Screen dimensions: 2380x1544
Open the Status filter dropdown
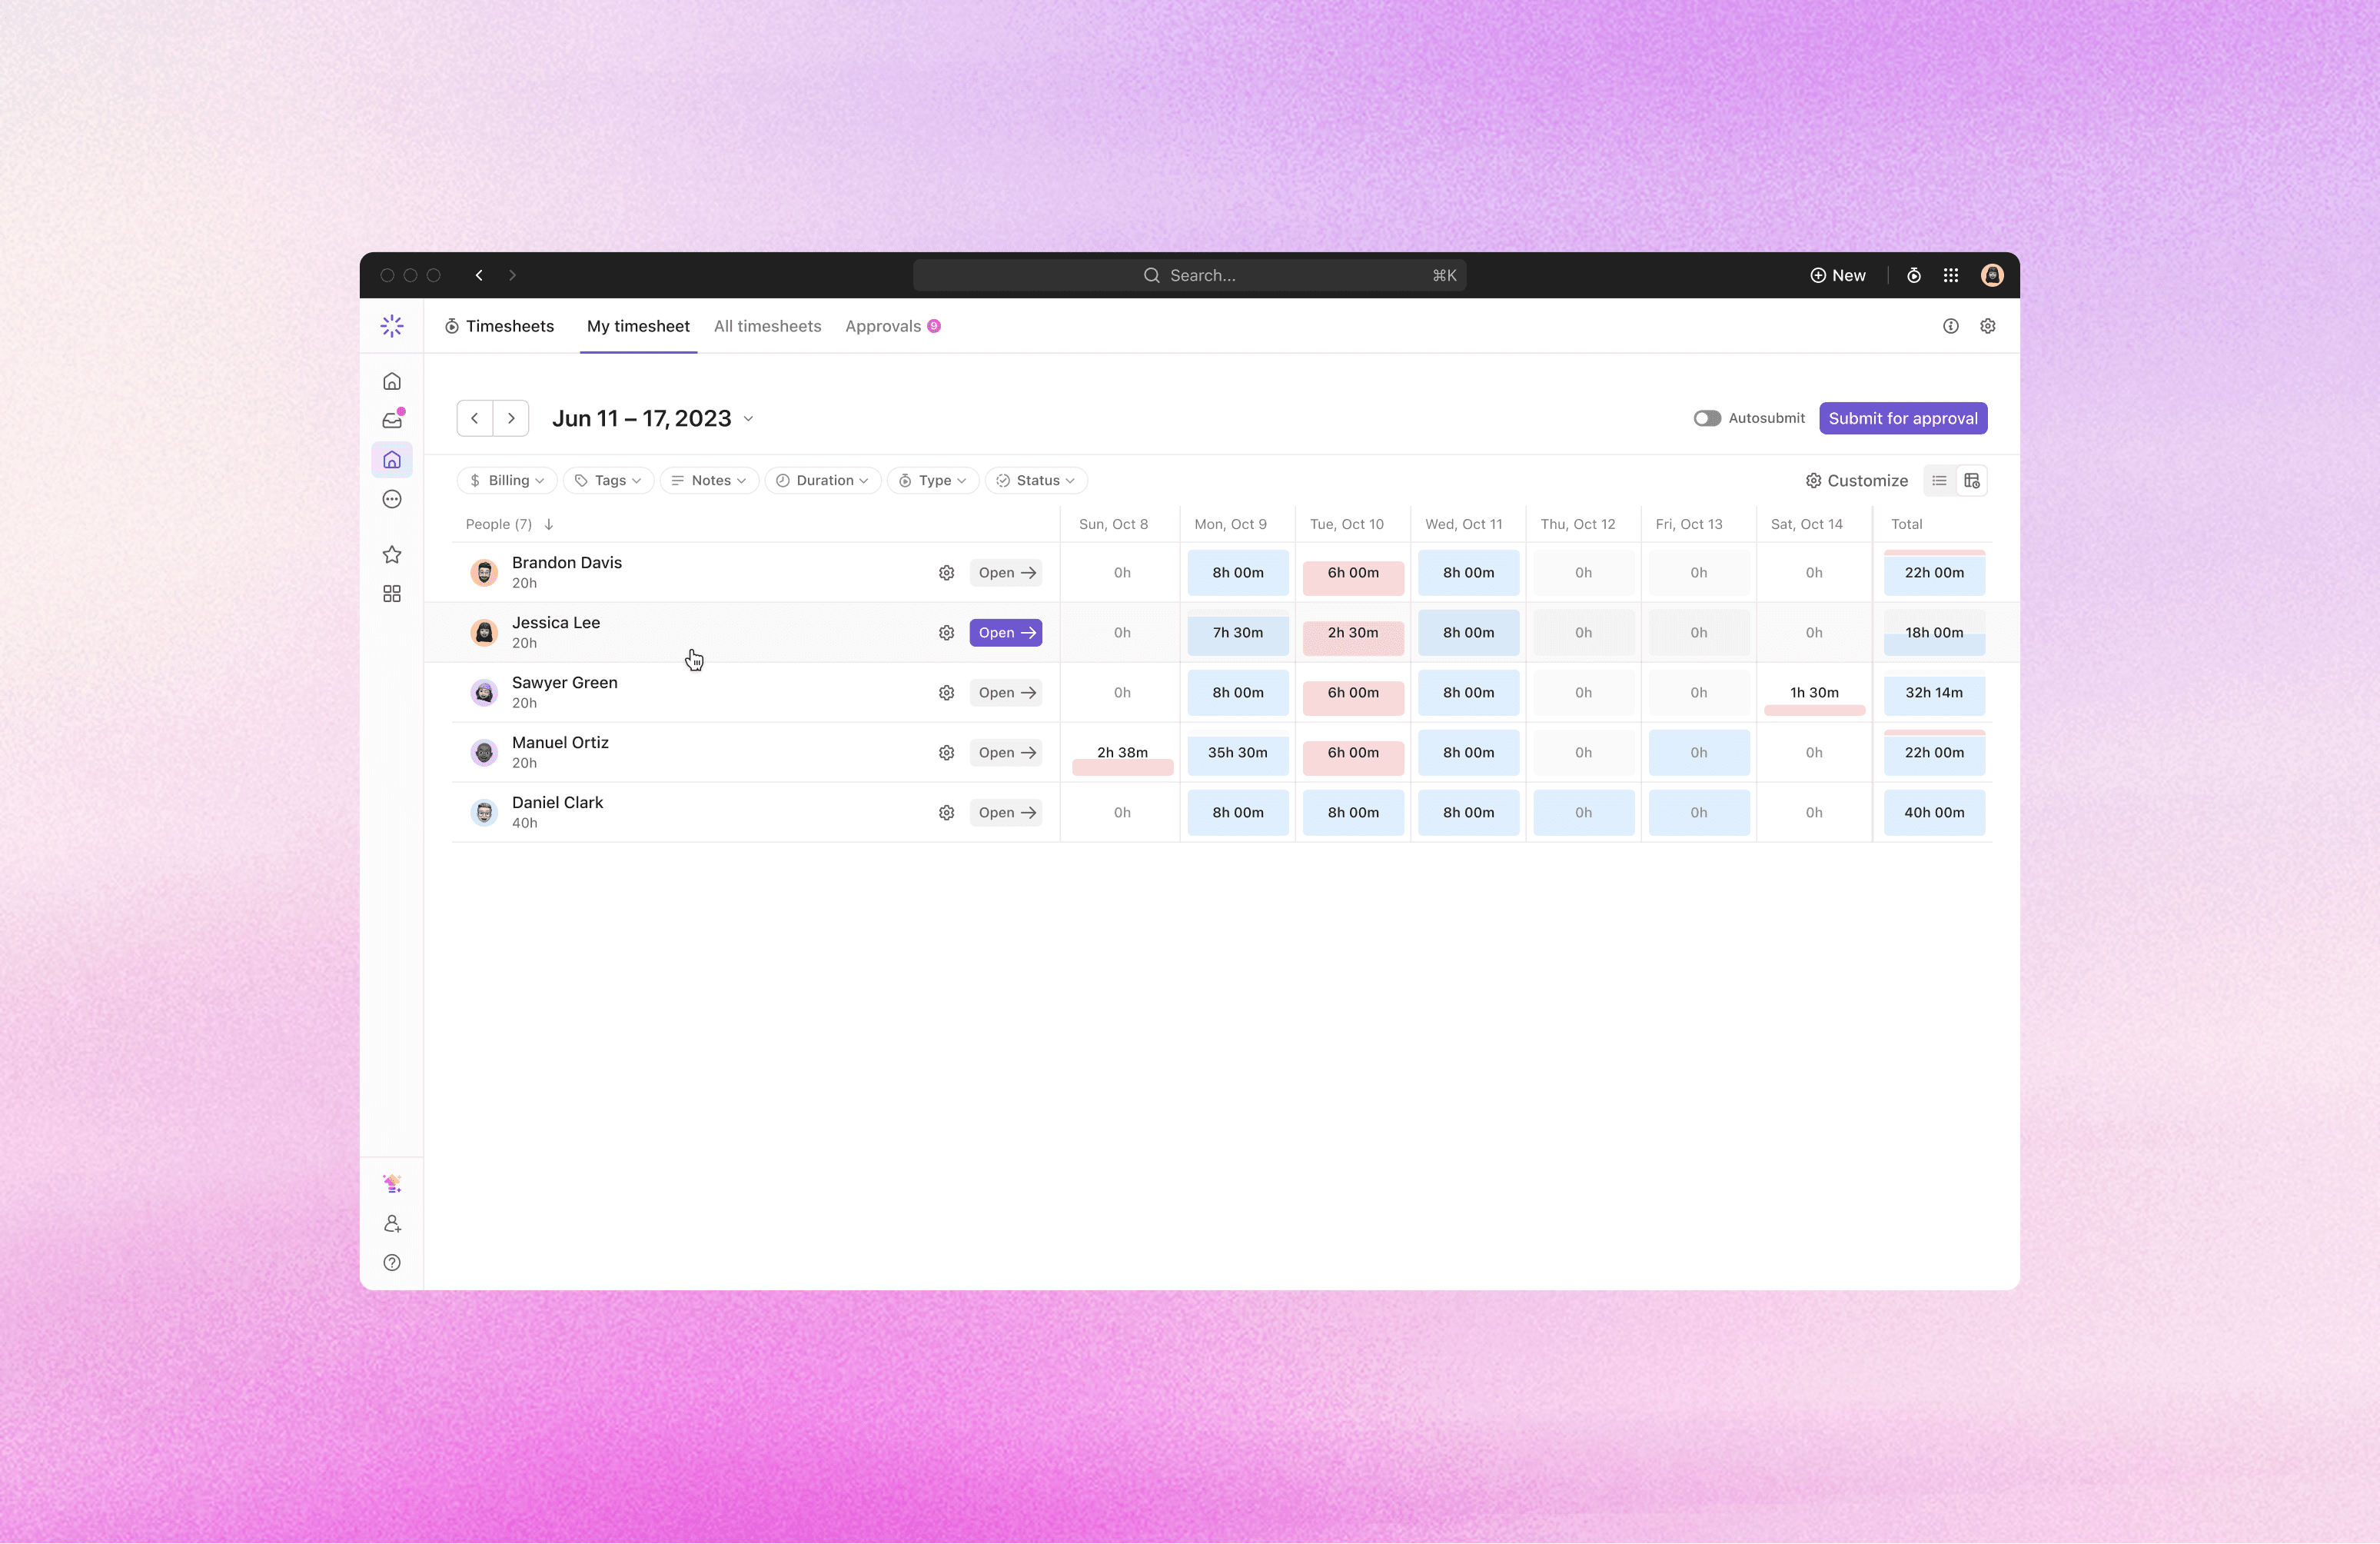click(1036, 481)
